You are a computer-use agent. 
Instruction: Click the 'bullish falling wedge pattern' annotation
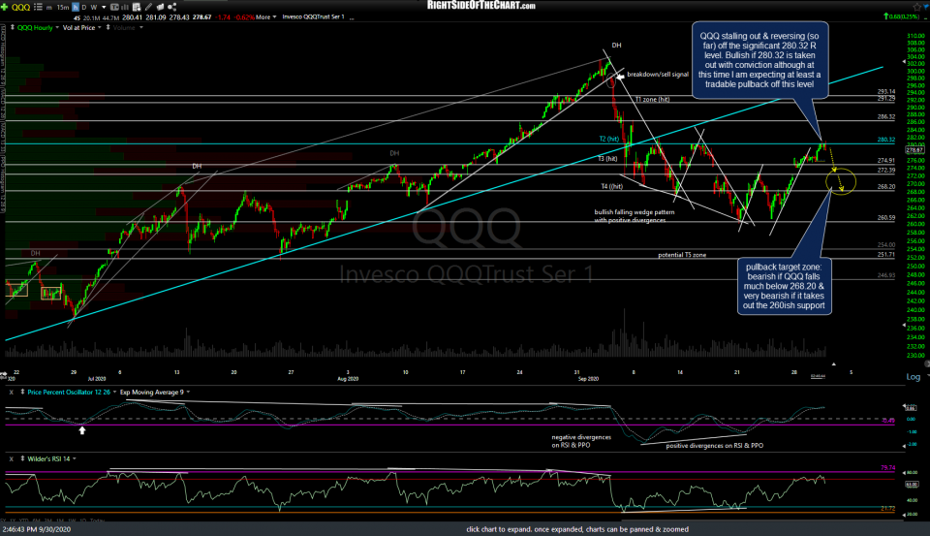634,216
